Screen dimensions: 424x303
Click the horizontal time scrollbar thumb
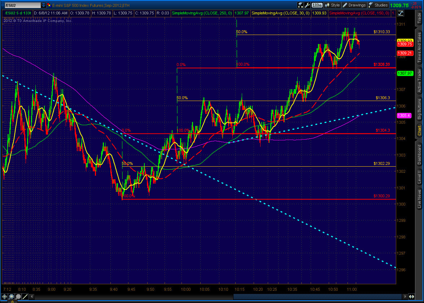click(318, 297)
